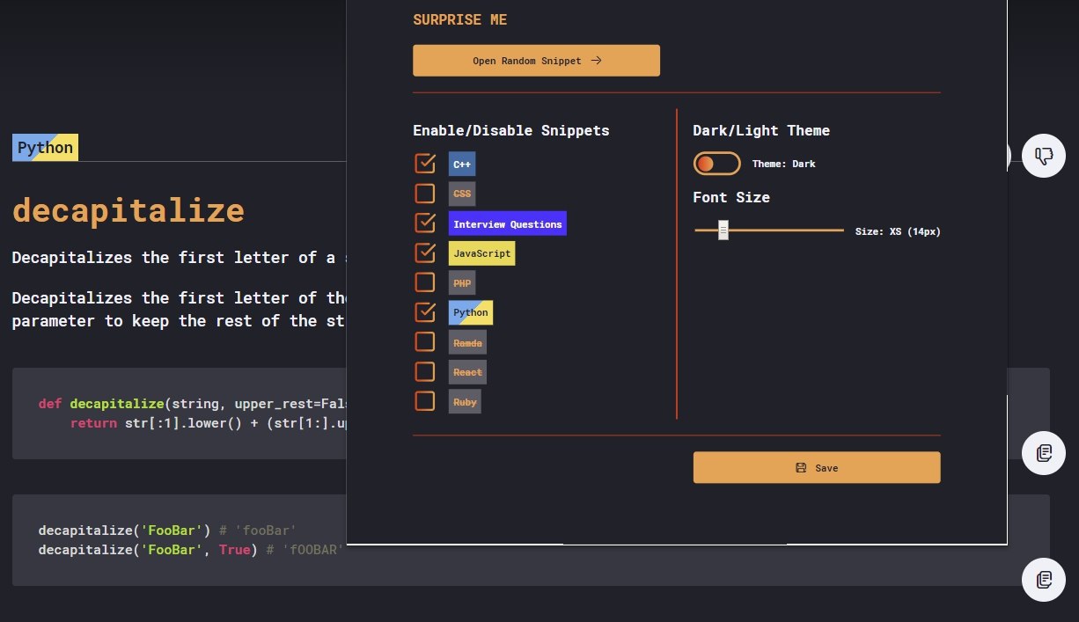Image resolution: width=1079 pixels, height=622 pixels.
Task: Click the Python tag in settings list
Action: coord(471,312)
